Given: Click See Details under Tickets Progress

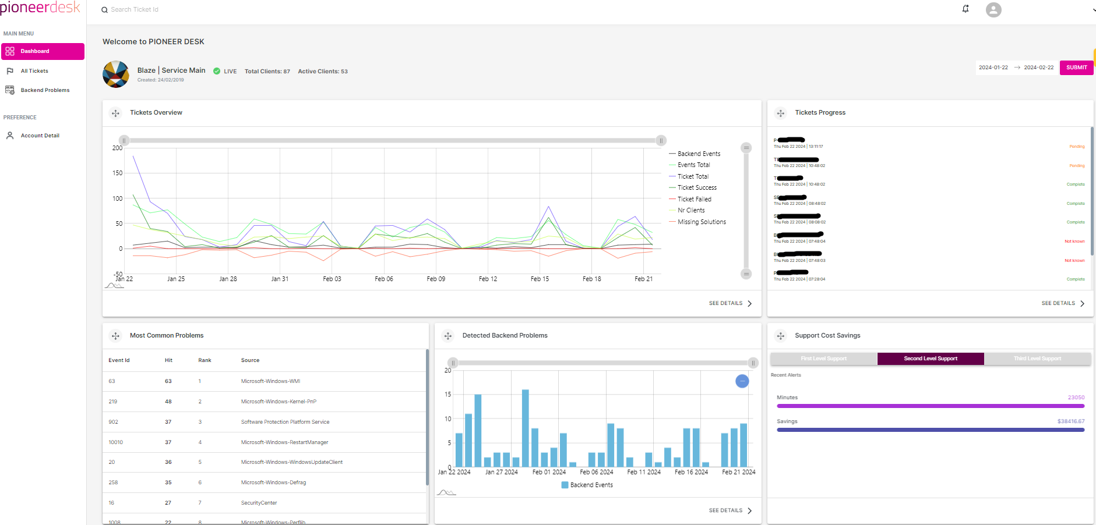Looking at the screenshot, I should coord(1063,303).
